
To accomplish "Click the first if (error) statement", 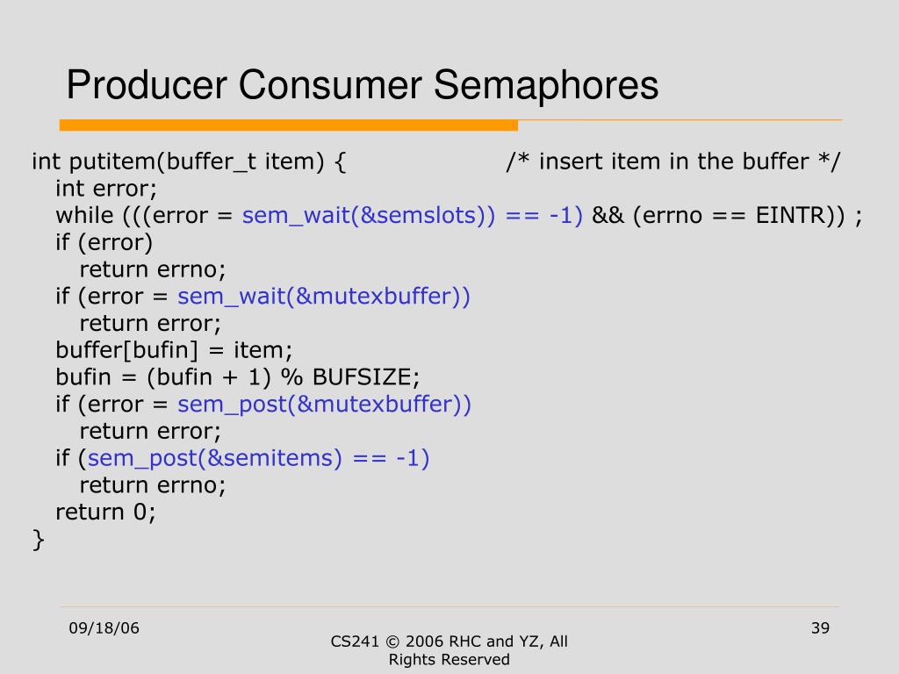I will click(104, 243).
